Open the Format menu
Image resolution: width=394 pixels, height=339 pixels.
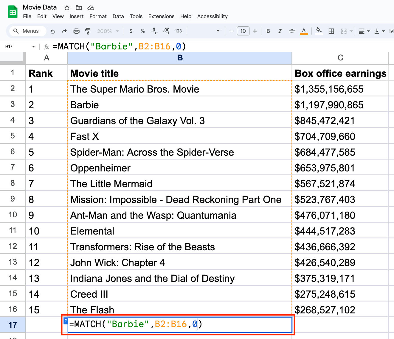[98, 16]
